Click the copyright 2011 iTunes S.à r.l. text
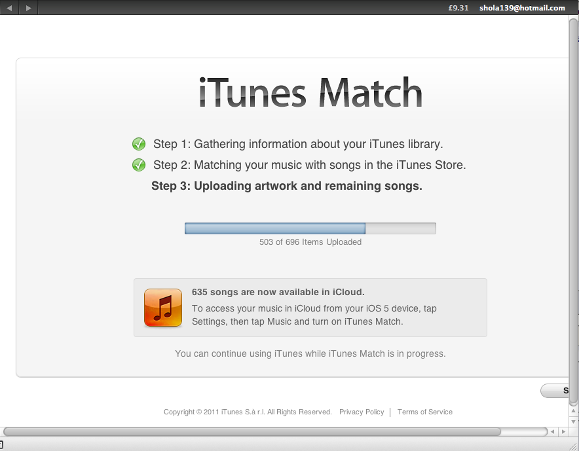579x451 pixels. (248, 412)
